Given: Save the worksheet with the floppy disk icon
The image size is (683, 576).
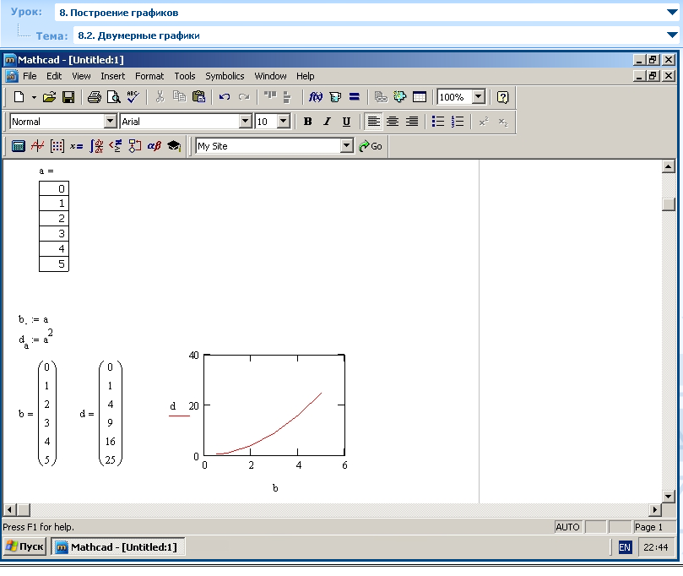Looking at the screenshot, I should coord(68,97).
